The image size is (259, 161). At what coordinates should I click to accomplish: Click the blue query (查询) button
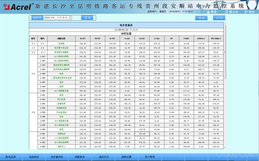[87, 18]
